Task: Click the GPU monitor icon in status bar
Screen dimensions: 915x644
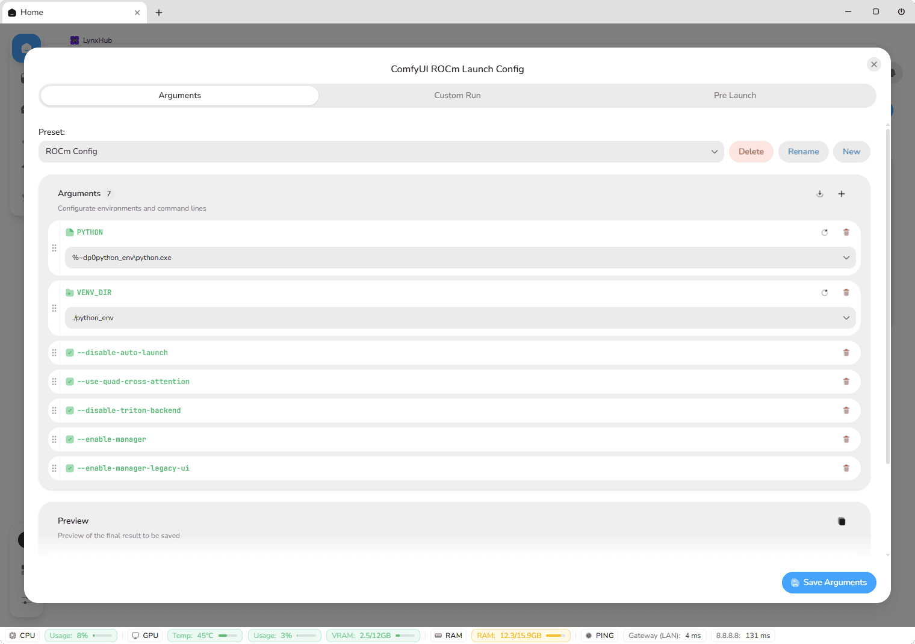Action: pyautogui.click(x=135, y=636)
